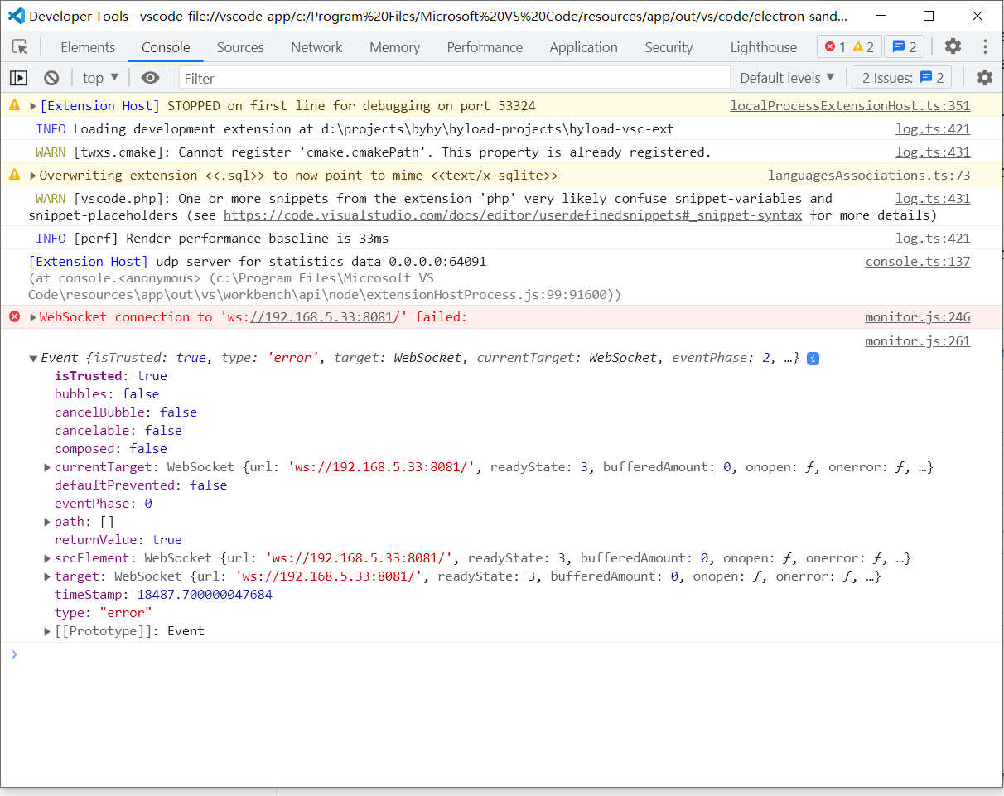
Task: Select the returnValue: true property
Action: pyautogui.click(x=118, y=540)
